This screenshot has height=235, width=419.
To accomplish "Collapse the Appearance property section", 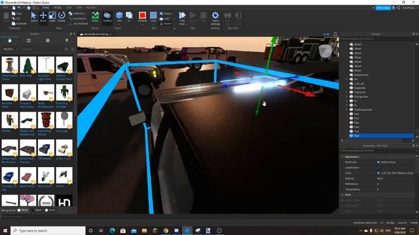I will (342, 157).
